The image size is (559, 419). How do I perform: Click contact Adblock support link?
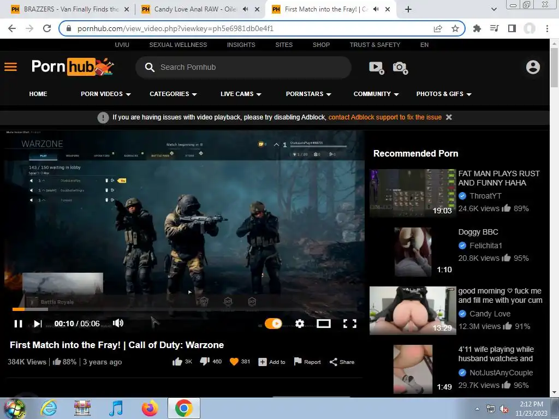[385, 117]
